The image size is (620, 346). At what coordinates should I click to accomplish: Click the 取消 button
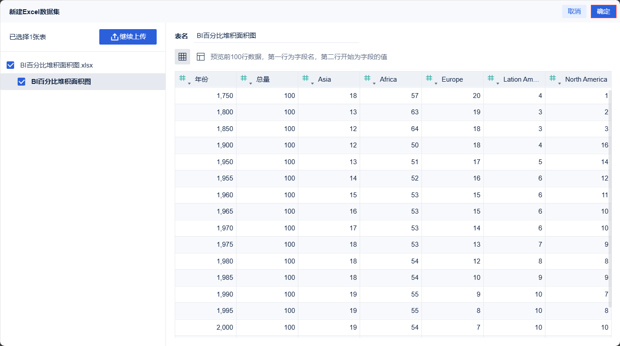click(574, 11)
